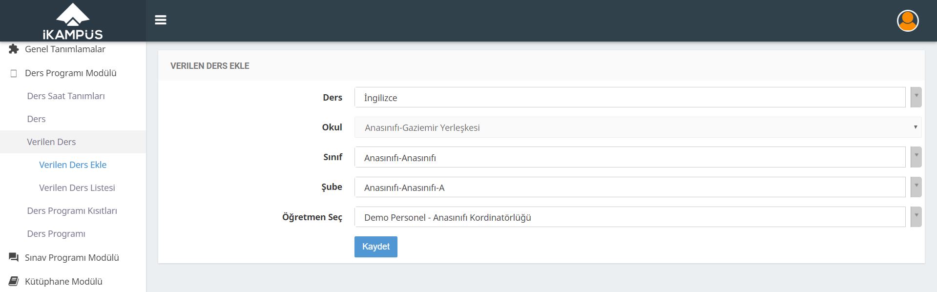This screenshot has height=292, width=937.
Task: Open Ders Saat Tanımları menu item
Action: point(66,96)
